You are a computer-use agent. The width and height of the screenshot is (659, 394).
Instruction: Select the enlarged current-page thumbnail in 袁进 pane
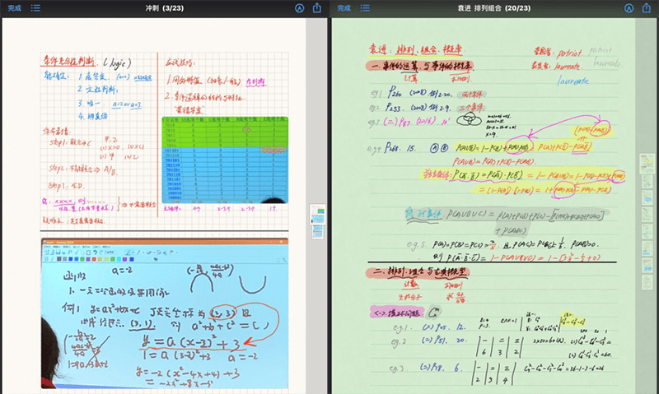coord(647,164)
